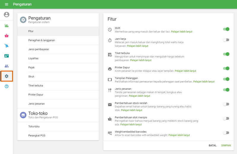Open the reports bar chart icon
The width and height of the screenshot is (237, 154).
[7, 26]
